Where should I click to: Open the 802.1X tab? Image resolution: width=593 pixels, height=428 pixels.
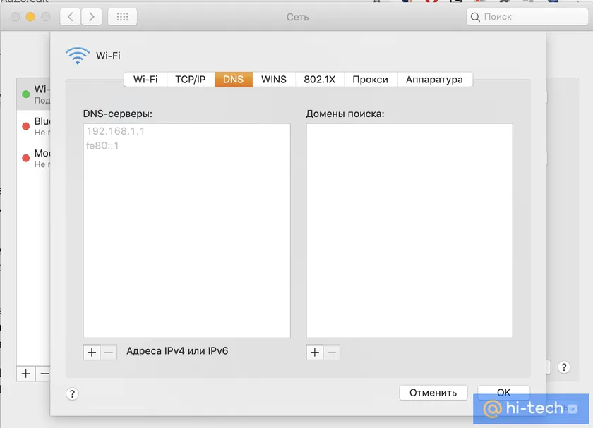(320, 80)
